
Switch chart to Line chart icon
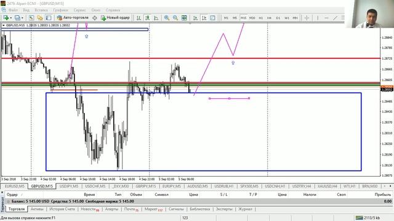[x=156, y=18]
